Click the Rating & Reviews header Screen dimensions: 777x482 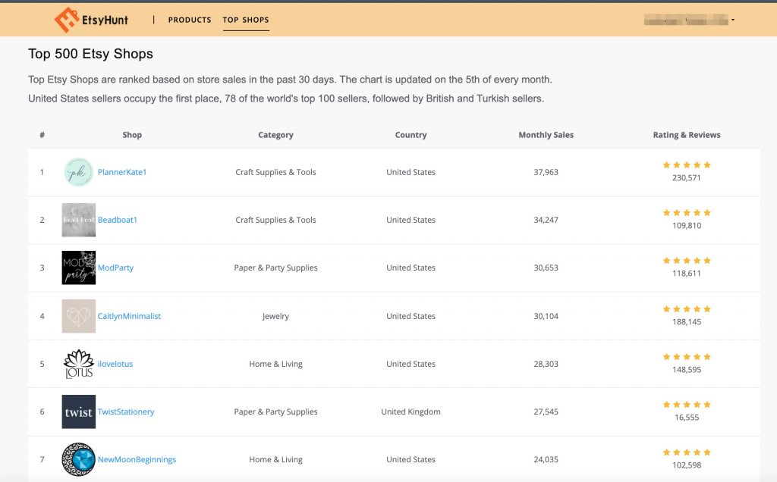(x=687, y=135)
